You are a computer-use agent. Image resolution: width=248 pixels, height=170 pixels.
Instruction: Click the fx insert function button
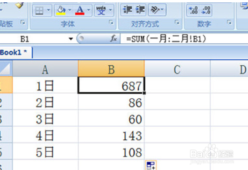[x=113, y=39]
